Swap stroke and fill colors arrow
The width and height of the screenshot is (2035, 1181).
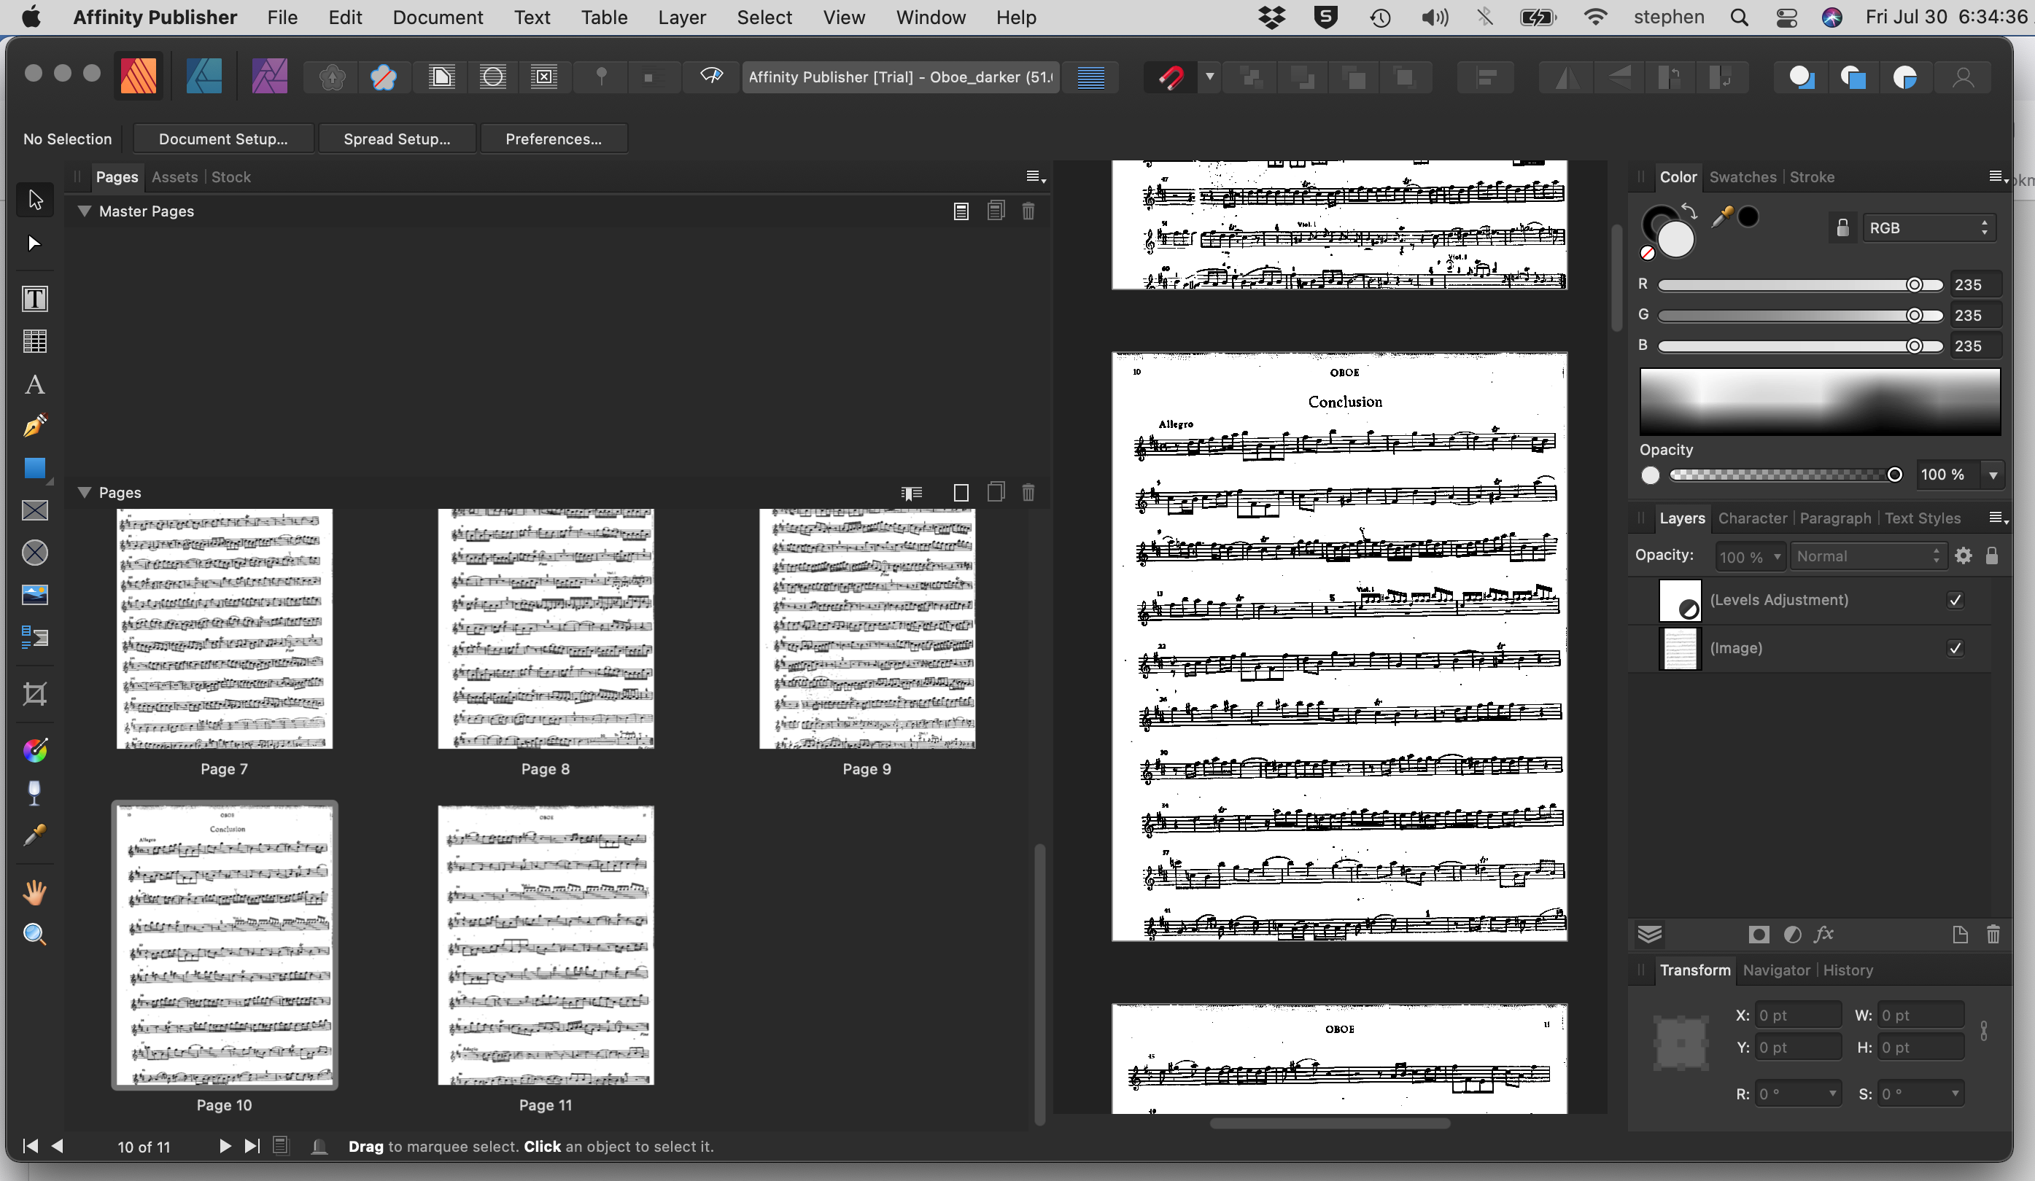click(1689, 211)
